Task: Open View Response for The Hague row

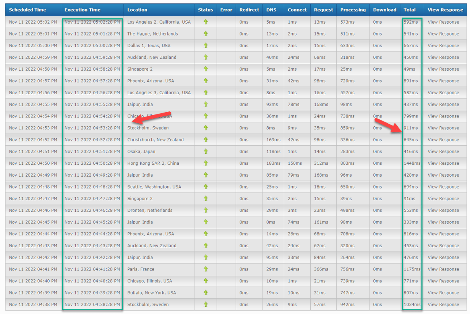Action: (x=443, y=34)
